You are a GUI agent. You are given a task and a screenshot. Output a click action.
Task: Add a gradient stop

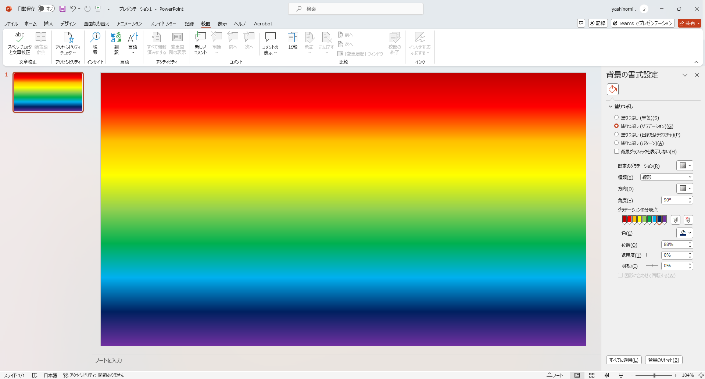pyautogui.click(x=675, y=220)
